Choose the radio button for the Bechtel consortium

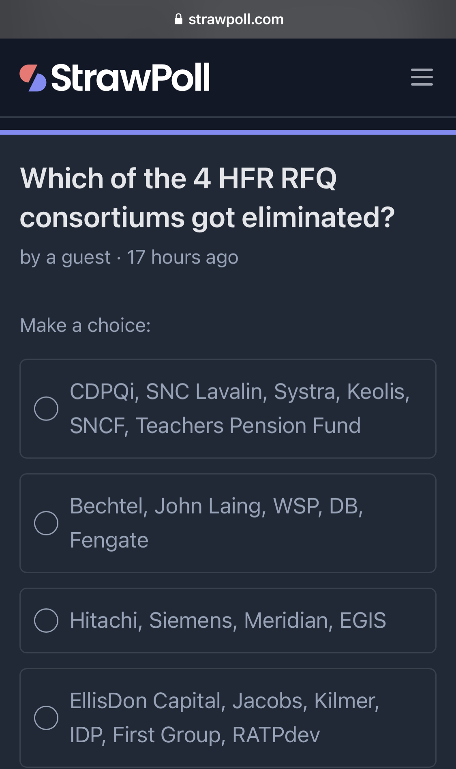pyautogui.click(x=46, y=523)
